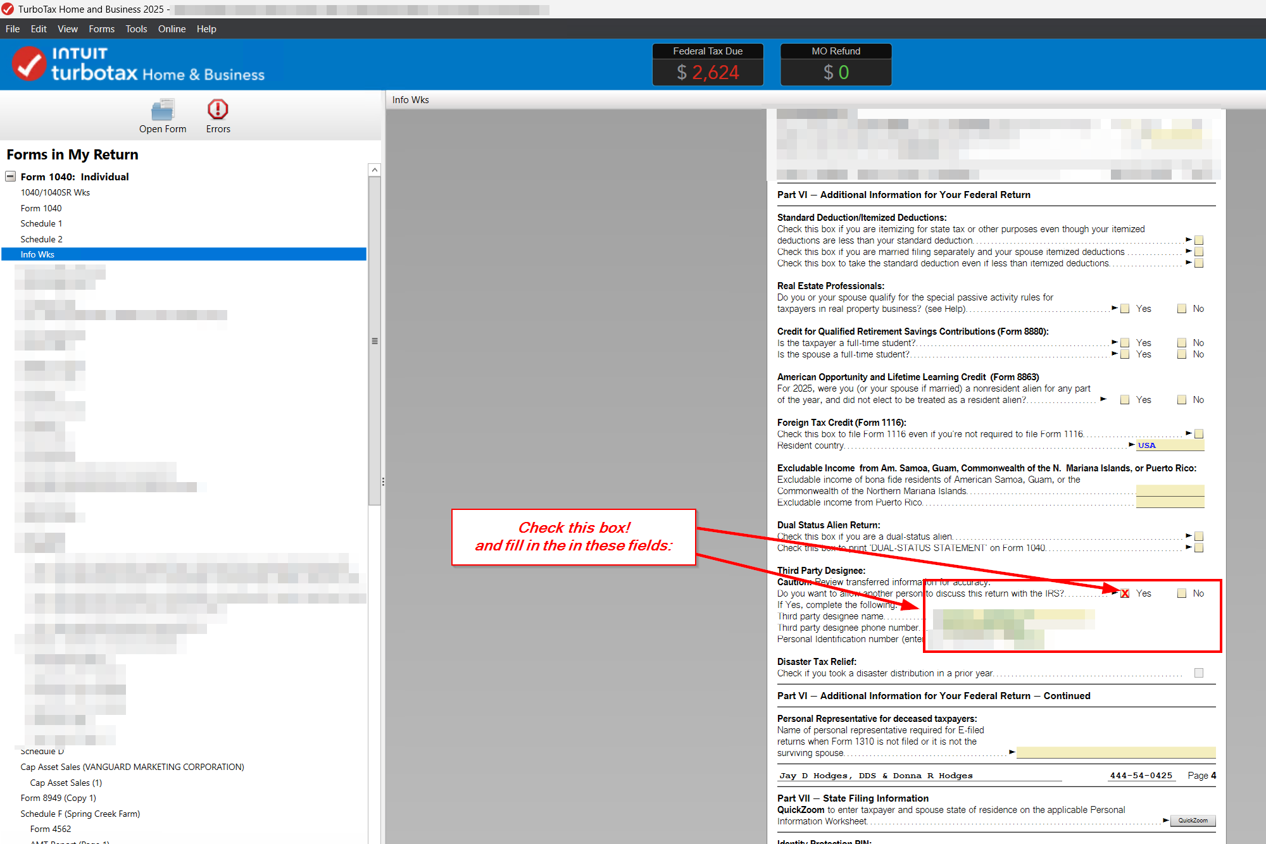1266x844 pixels.
Task: Select the highlighted Info Wks entry
Action: click(x=184, y=254)
